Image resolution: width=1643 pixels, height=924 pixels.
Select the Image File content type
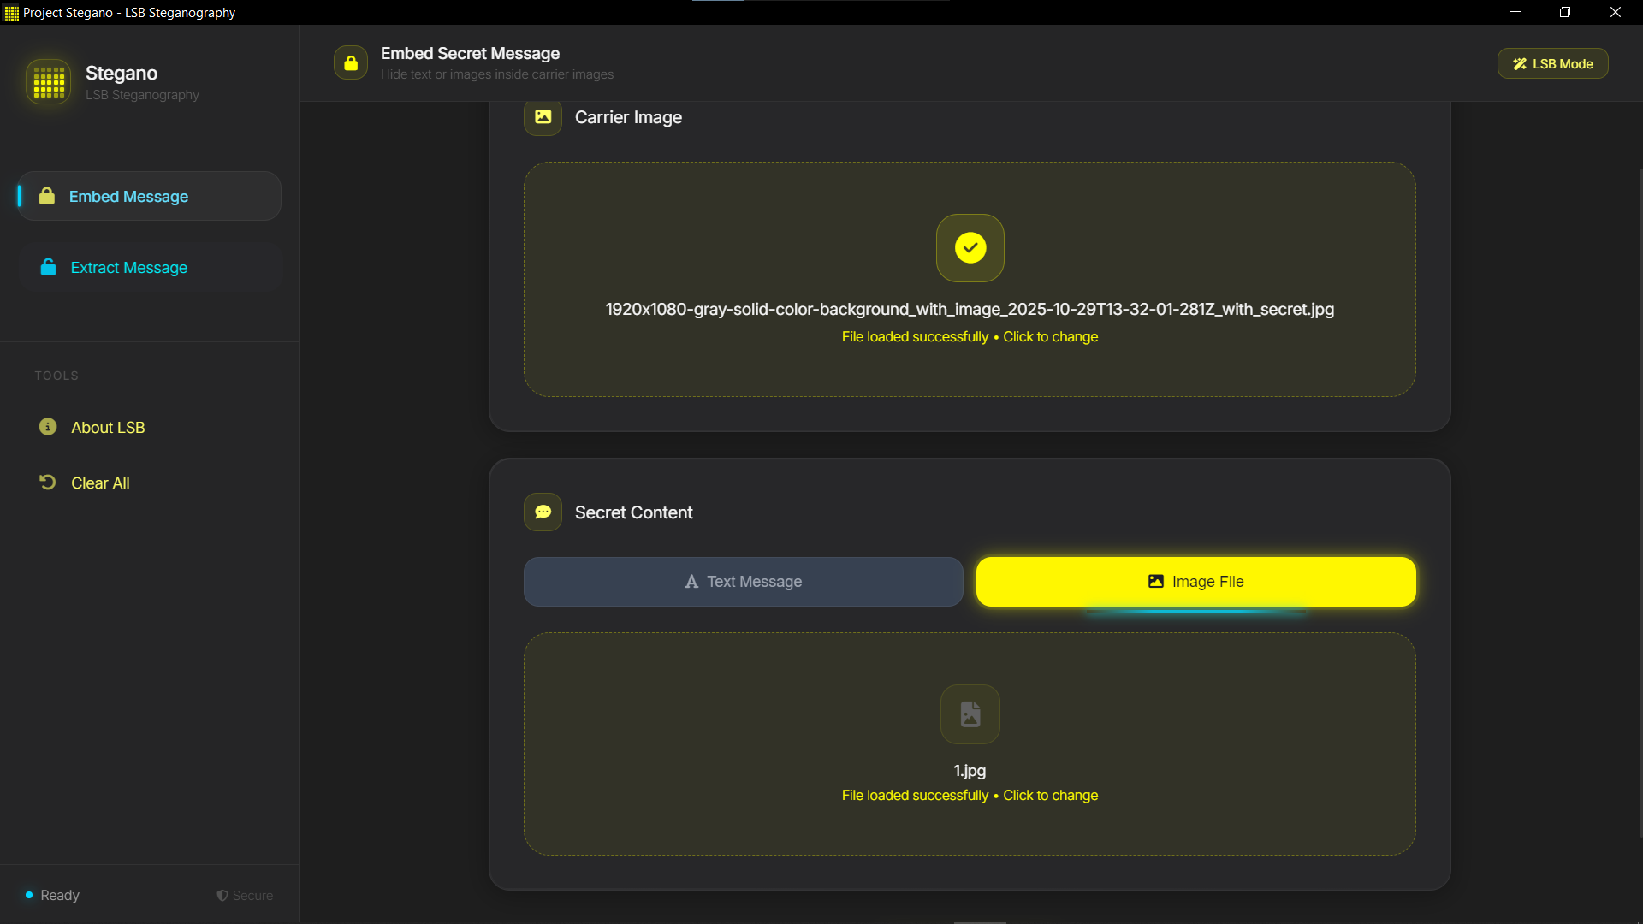click(x=1195, y=582)
